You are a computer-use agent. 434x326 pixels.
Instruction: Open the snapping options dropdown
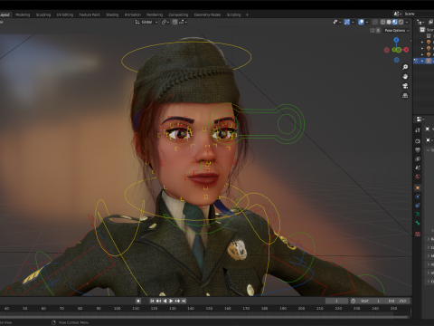pyautogui.click(x=184, y=22)
